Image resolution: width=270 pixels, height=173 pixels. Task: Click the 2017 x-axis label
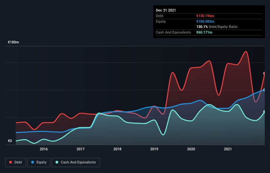(81, 149)
